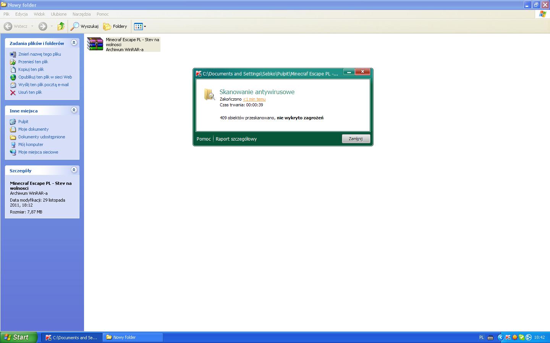Open the Back button history dropdown arrow
This screenshot has height=343, width=550.
(32, 26)
